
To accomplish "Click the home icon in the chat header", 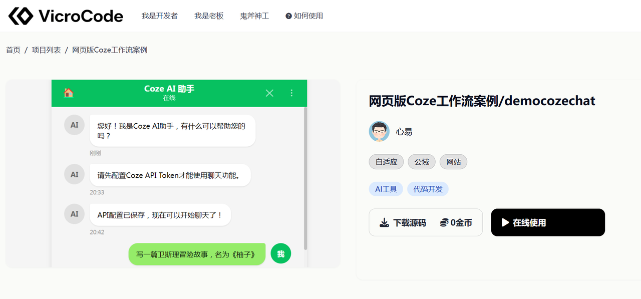I will tap(69, 93).
